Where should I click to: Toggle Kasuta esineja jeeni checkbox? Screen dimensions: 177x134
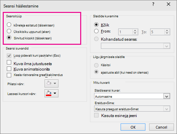pos(96,115)
